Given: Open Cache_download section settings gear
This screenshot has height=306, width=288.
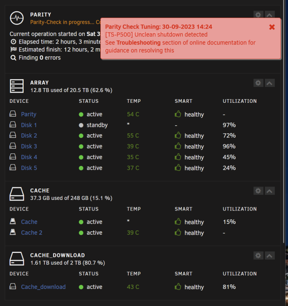Looking at the screenshot, I should pos(258,255).
